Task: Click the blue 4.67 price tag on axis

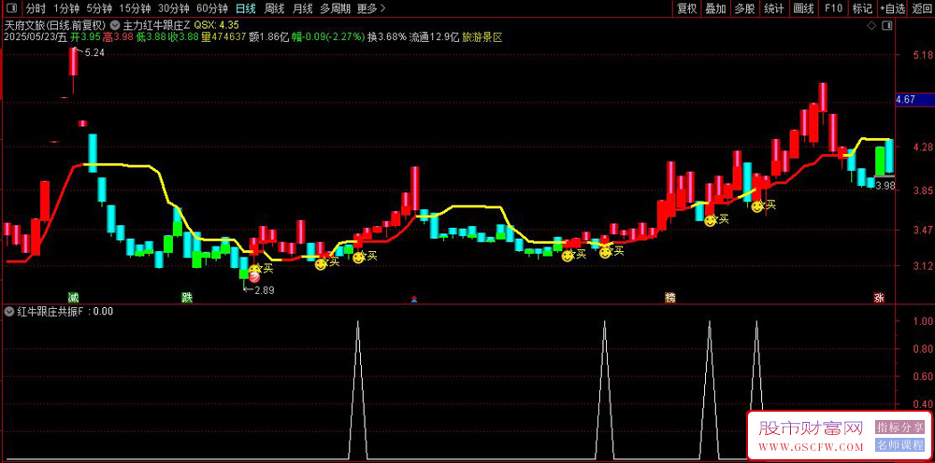Action: [914, 101]
